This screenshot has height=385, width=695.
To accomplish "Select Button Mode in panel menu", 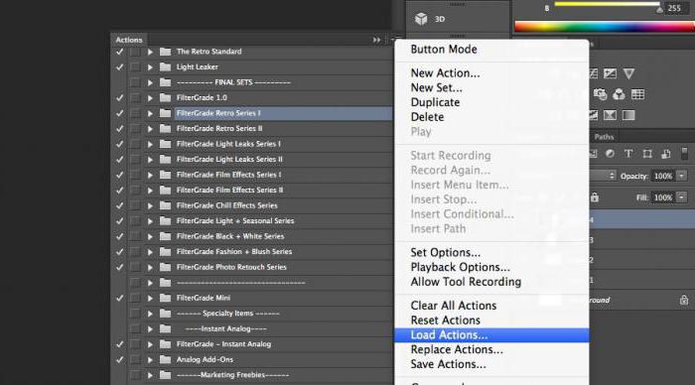I will pyautogui.click(x=444, y=50).
